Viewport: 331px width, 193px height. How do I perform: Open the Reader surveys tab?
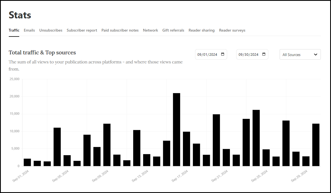(232, 30)
